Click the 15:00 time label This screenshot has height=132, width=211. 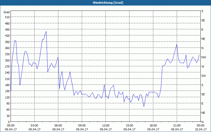pos(129,126)
